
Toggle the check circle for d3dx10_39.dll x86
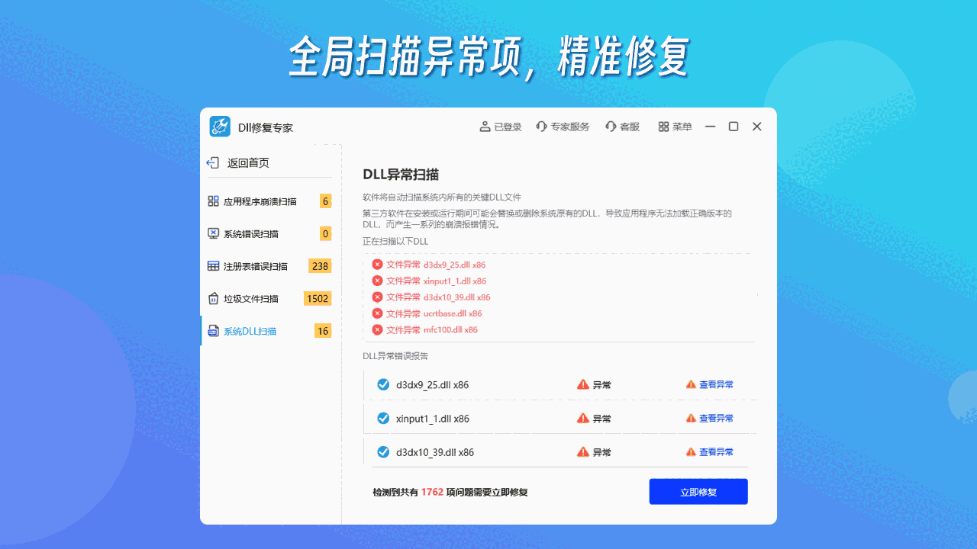(x=383, y=451)
